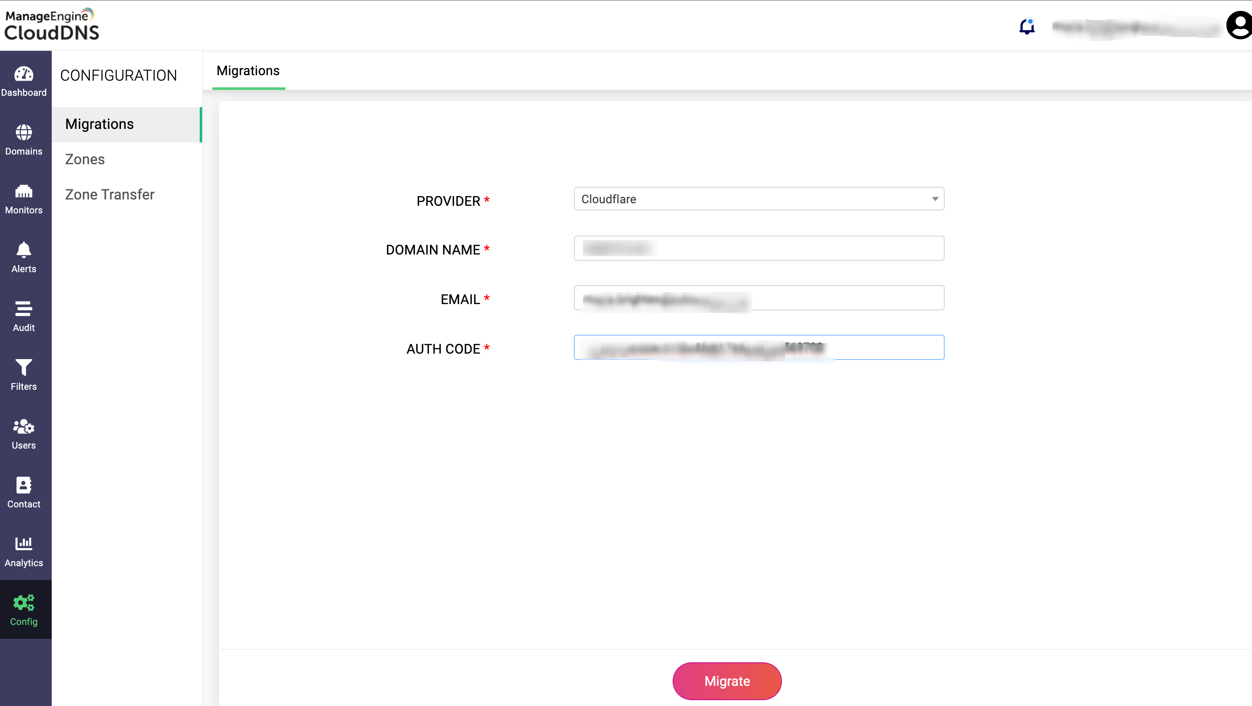Open Zone Transfer configuration item
This screenshot has height=706, width=1252.
110,195
